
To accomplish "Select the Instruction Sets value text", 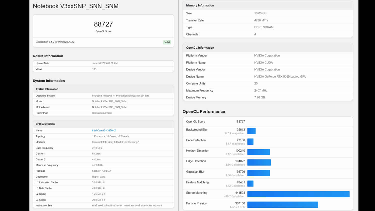I will pos(127,205).
